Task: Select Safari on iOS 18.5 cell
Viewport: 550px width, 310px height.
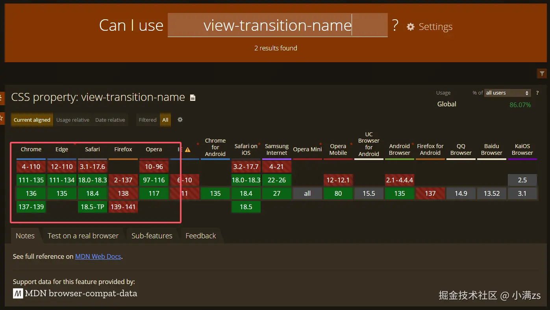Action: (246, 207)
